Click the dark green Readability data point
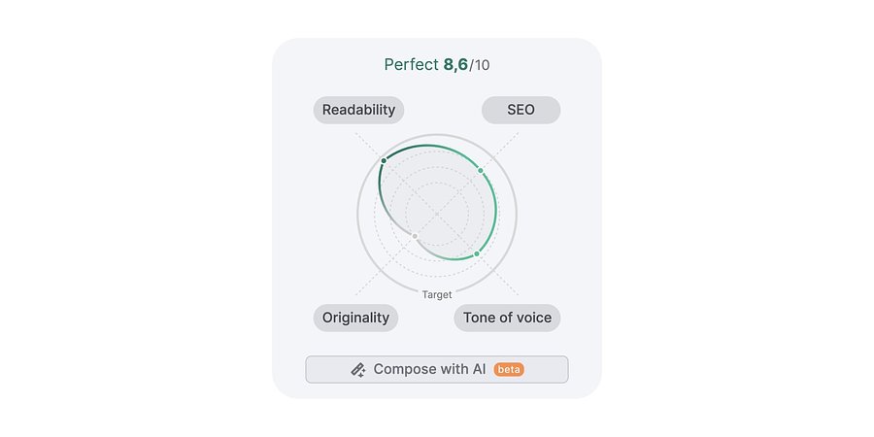The width and height of the screenshot is (874, 437). (x=384, y=160)
